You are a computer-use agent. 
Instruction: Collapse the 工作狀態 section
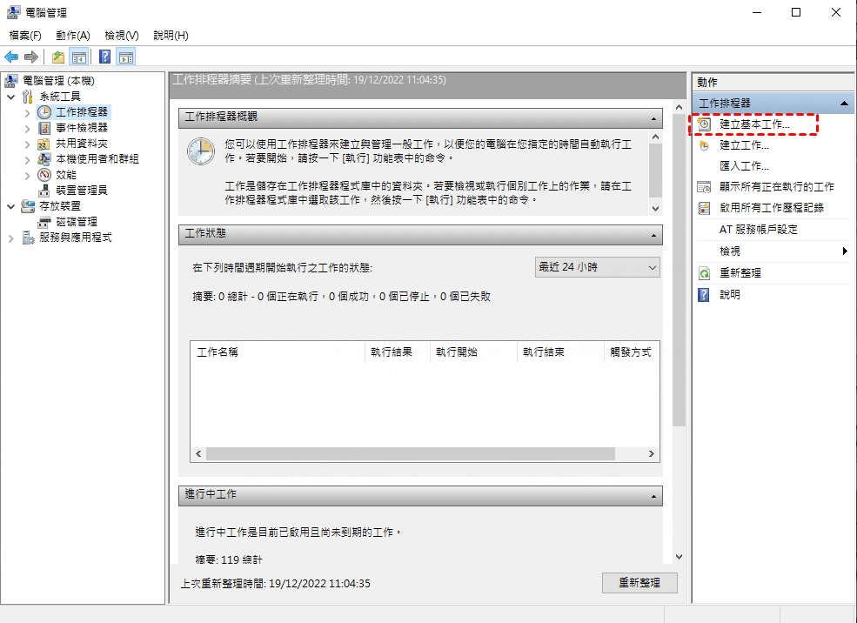coord(653,236)
